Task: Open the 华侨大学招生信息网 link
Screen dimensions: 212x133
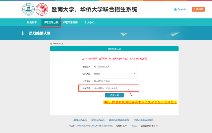Action: tap(144, 119)
